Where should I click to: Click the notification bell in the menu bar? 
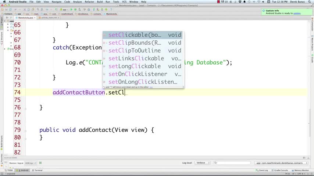(x=245, y=1)
